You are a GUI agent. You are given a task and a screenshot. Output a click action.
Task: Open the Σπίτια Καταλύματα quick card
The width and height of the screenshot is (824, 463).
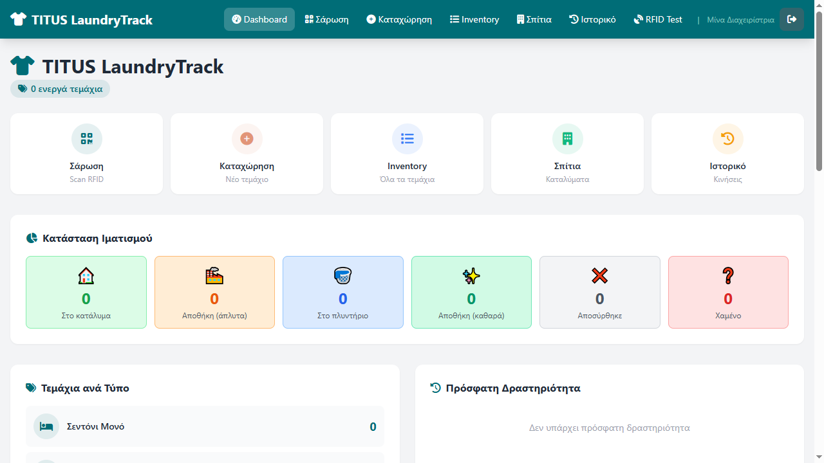coord(567,154)
